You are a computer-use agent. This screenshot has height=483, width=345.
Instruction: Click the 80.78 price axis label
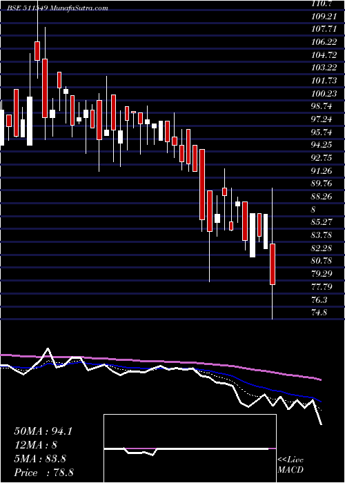(322, 261)
